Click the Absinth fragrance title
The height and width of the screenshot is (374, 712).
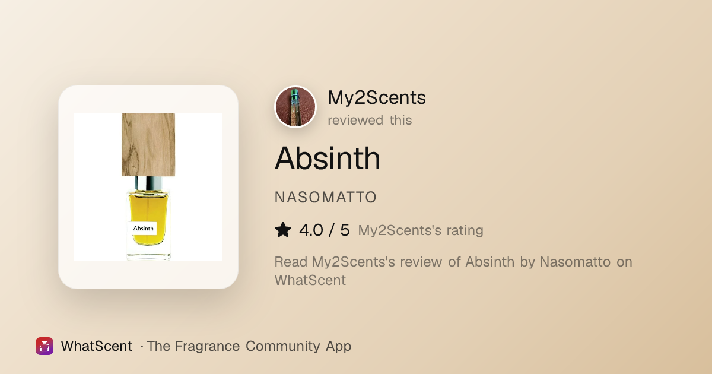coord(328,159)
